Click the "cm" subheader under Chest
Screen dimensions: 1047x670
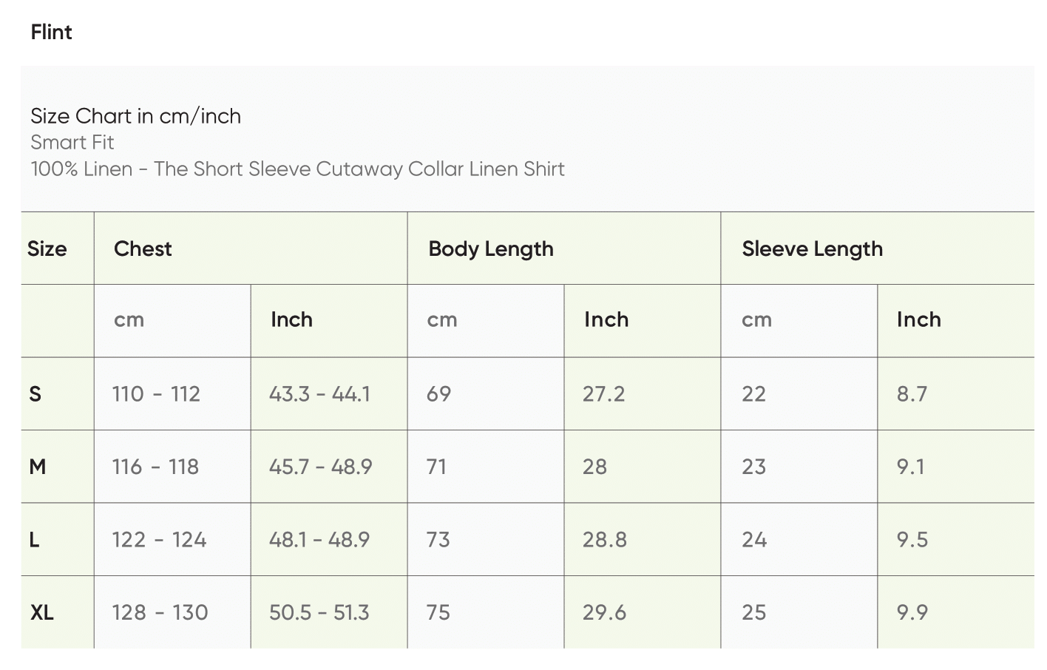(129, 319)
